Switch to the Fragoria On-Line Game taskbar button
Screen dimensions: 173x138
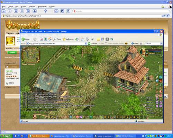tap(104, 136)
